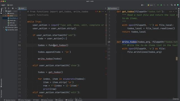Click line number 11 in main editor gutter

(19, 45)
